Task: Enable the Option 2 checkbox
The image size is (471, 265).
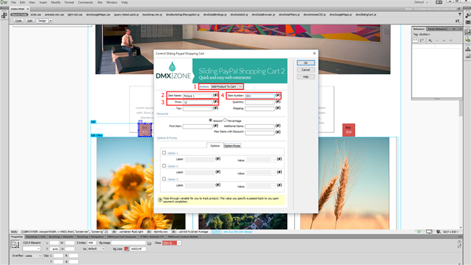Action: pyautogui.click(x=164, y=166)
